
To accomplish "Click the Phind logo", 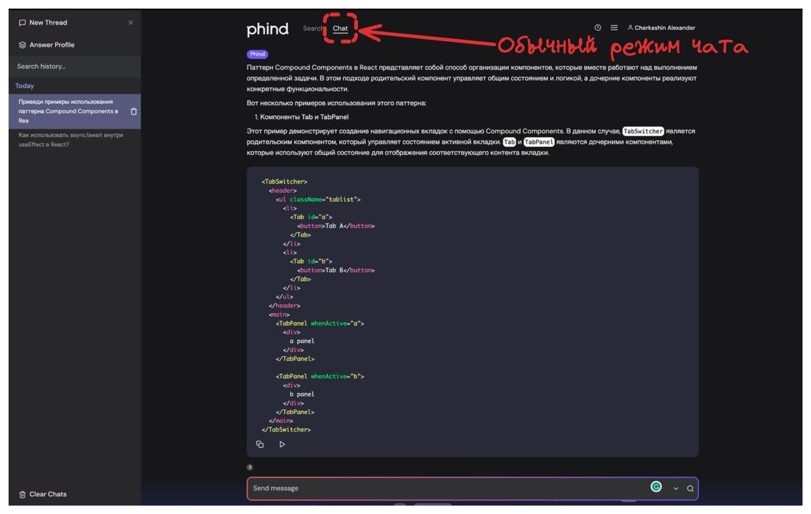I will (267, 28).
